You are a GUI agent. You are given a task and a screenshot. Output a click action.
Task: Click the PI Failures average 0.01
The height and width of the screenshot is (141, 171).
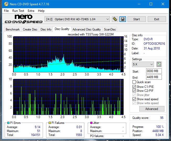tap(79, 127)
